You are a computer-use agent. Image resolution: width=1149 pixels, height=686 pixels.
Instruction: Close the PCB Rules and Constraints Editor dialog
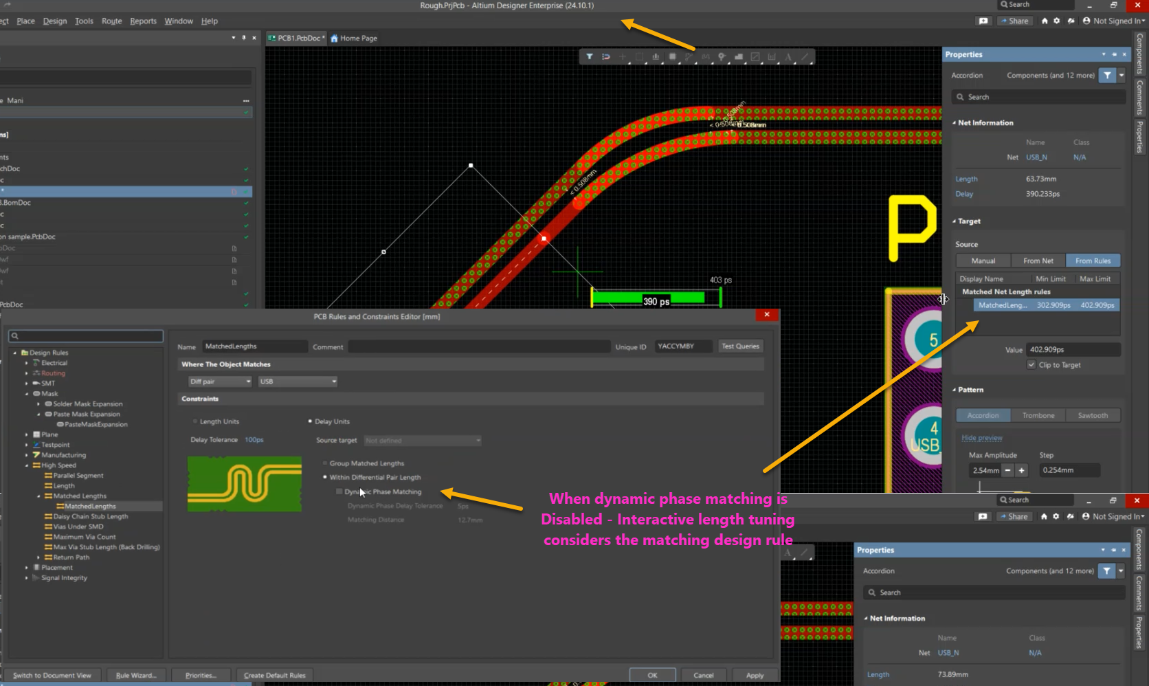[767, 315]
